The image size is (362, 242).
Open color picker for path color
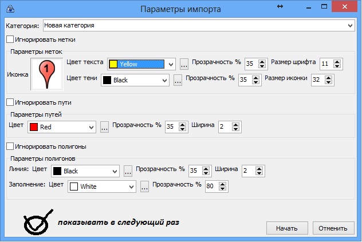tap(104, 127)
